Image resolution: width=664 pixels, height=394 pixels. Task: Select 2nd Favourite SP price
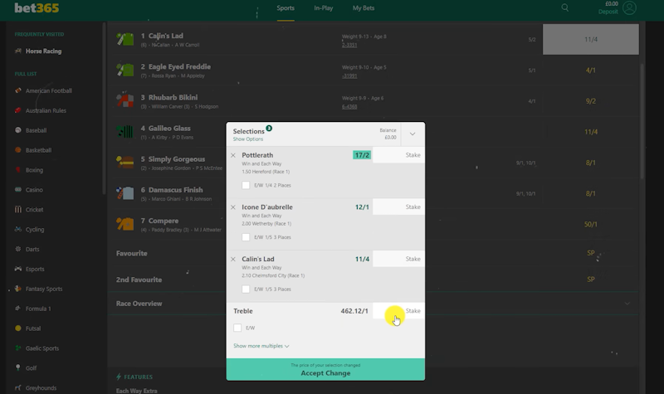591,280
